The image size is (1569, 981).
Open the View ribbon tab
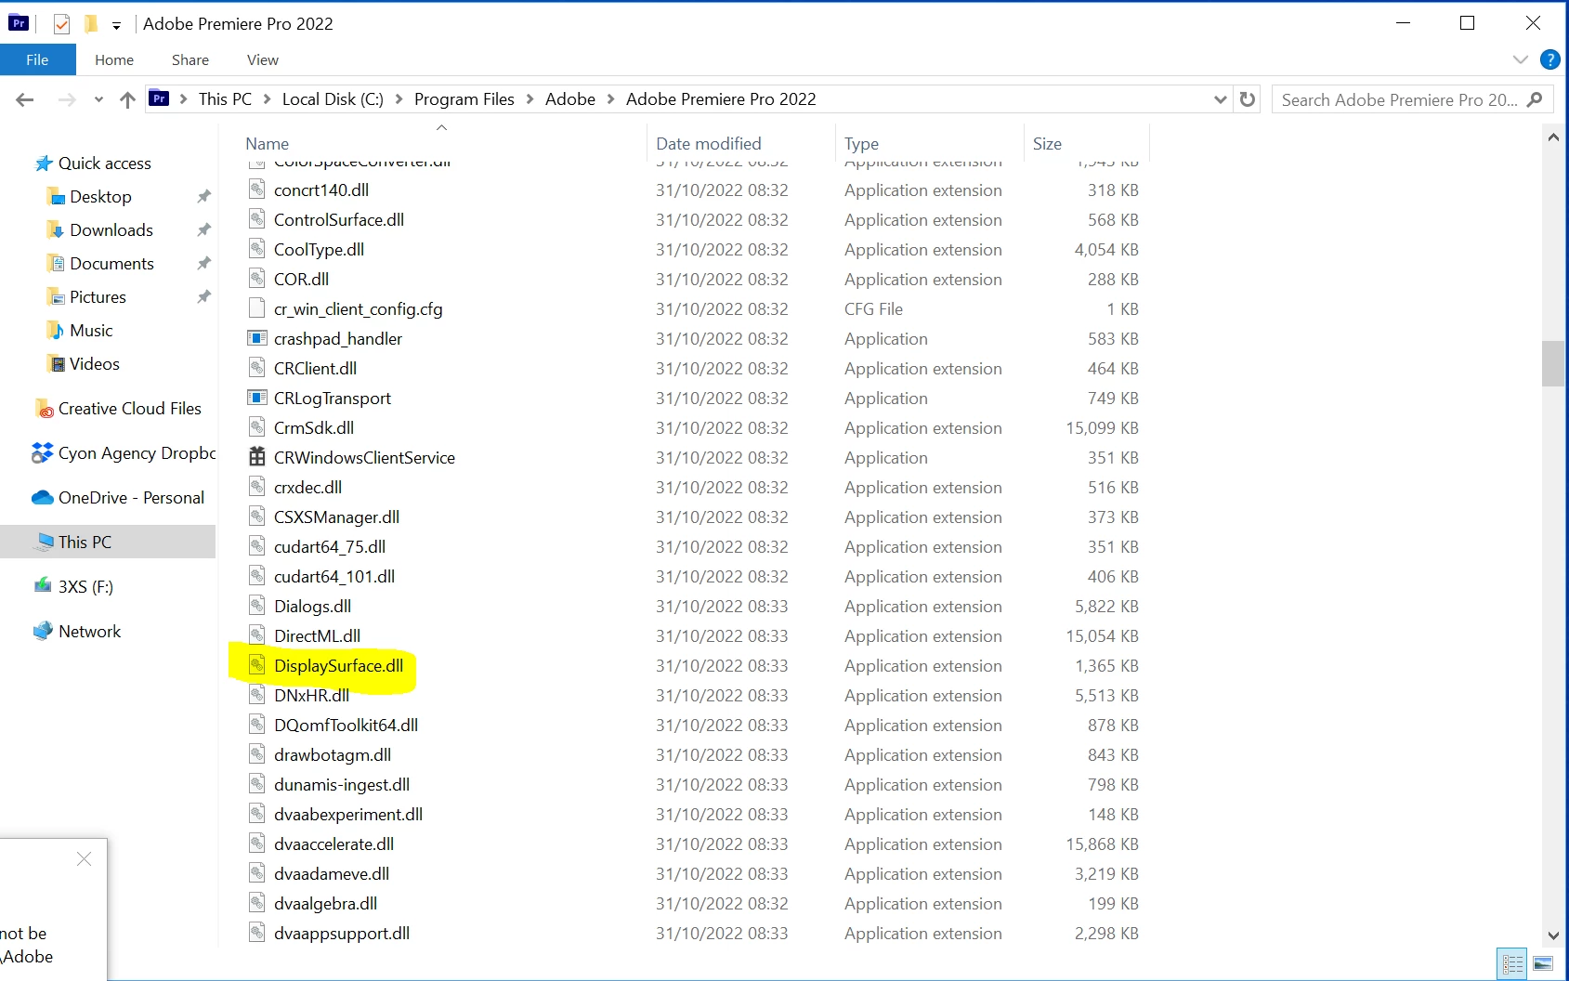coord(263,59)
